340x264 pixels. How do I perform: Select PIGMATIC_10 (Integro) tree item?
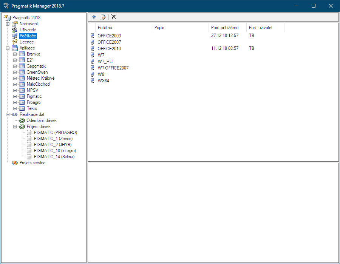pyautogui.click(x=55, y=151)
